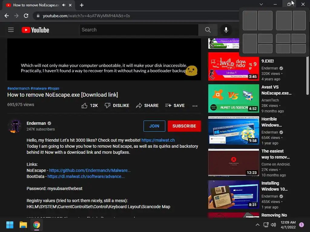
Task: Open the tab search chevron in Chrome
Action: (261, 4)
